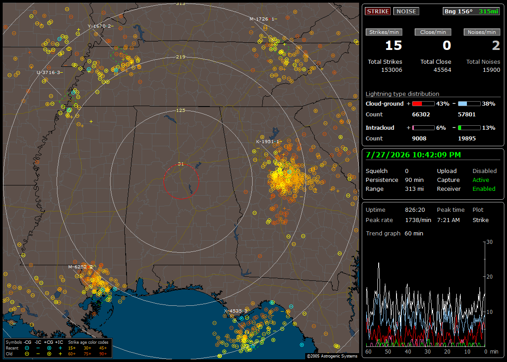507x362 pixels.
Task: Click the Peak rate value 1738/min
Action: pyautogui.click(x=418, y=220)
